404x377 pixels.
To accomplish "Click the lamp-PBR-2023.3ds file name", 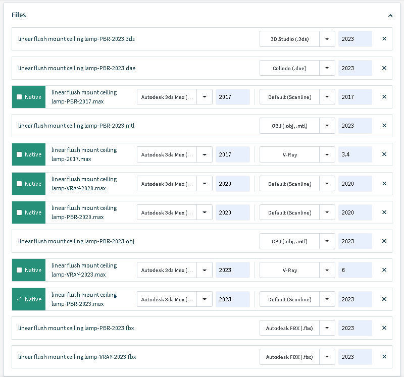I will coord(76,39).
